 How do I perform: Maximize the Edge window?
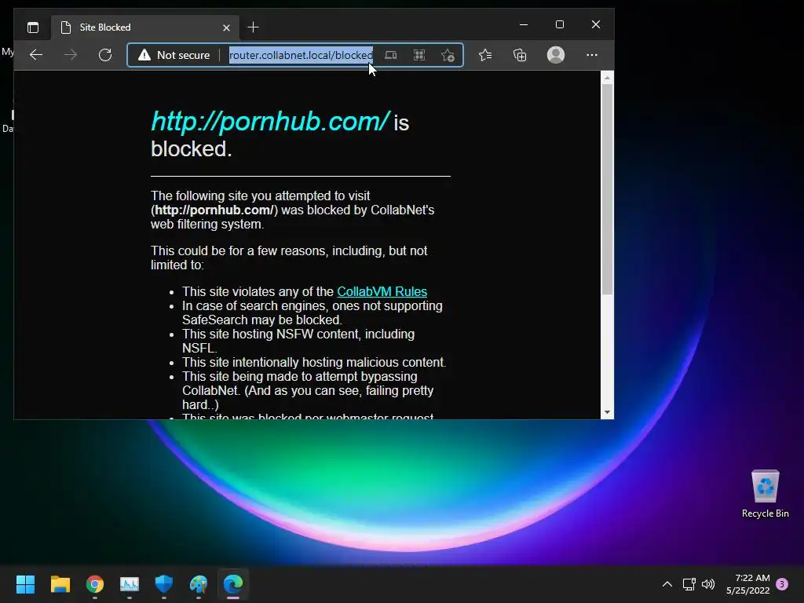[560, 24]
